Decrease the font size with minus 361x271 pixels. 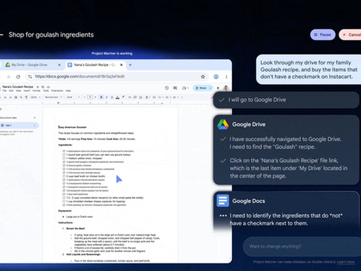[x=84, y=97]
